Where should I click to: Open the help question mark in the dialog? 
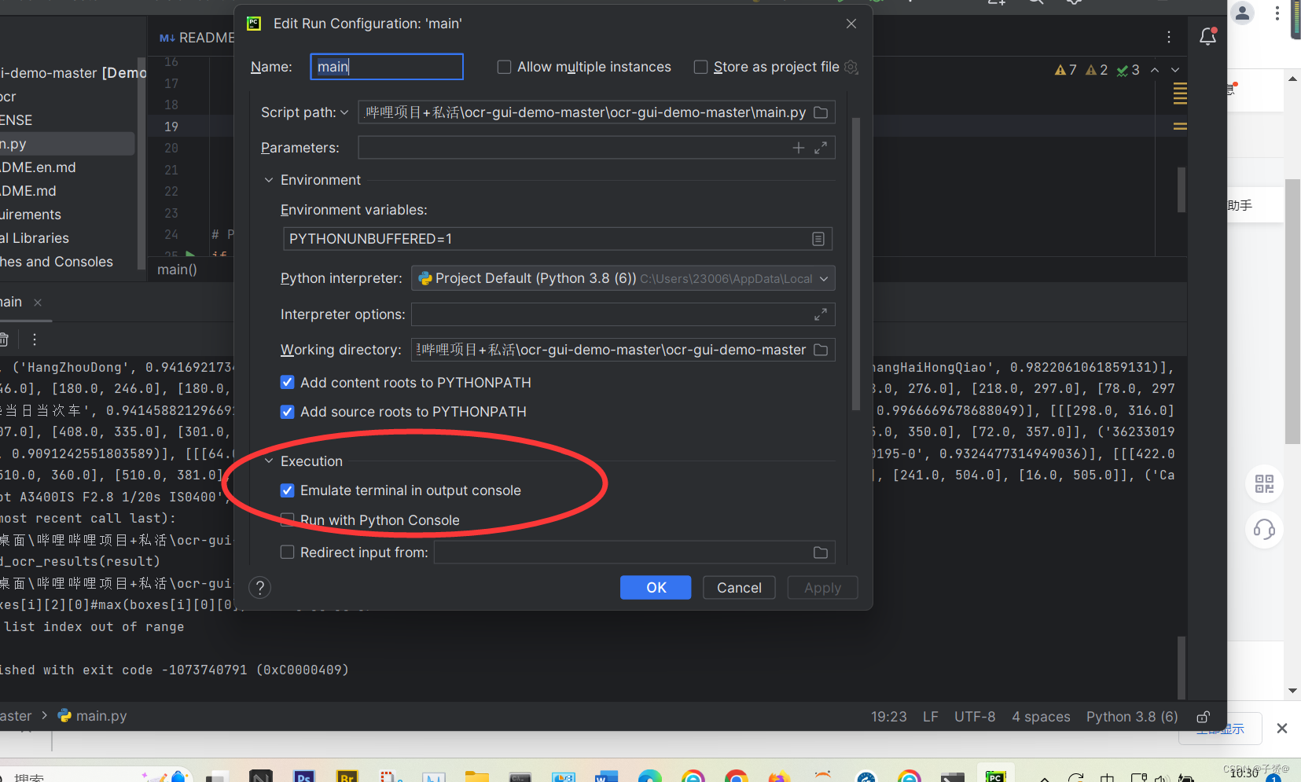[x=259, y=587]
